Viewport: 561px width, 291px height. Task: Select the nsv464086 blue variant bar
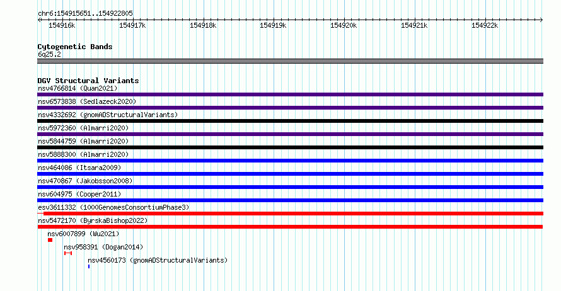coord(290,174)
